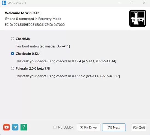Click the WinRa1n app icon in title bar
Image resolution: width=150 pixels, height=135 pixels.
point(4,3)
